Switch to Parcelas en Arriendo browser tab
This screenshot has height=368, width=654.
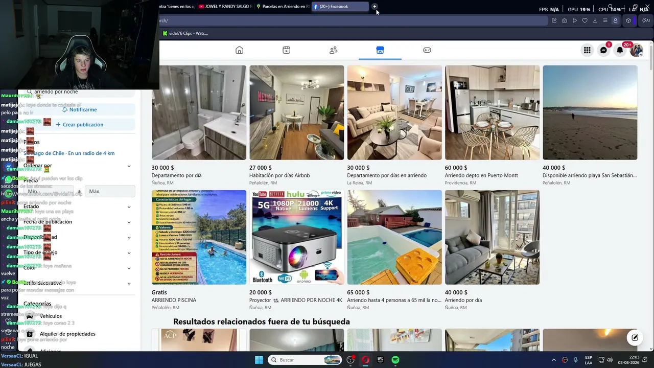click(x=283, y=7)
